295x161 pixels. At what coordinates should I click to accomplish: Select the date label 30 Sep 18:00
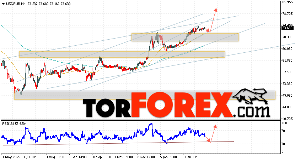tap(101, 157)
